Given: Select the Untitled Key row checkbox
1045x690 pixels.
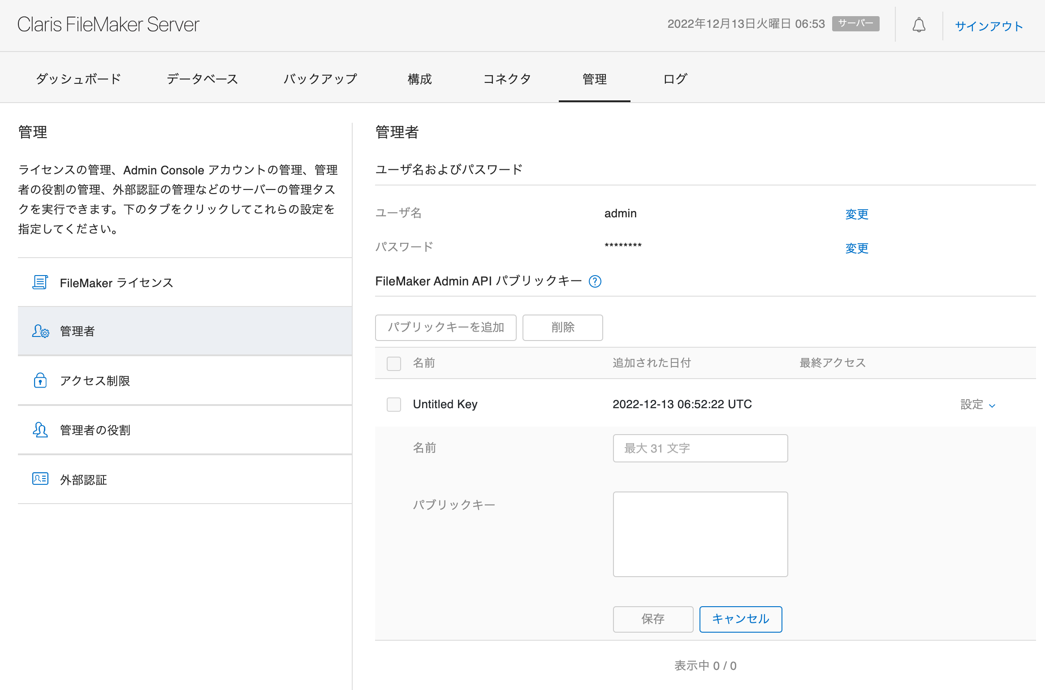Looking at the screenshot, I should 394,405.
